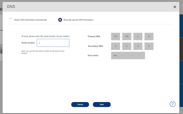
Task: Select the Obtain DNS automatically radio button
Action: 10,20
